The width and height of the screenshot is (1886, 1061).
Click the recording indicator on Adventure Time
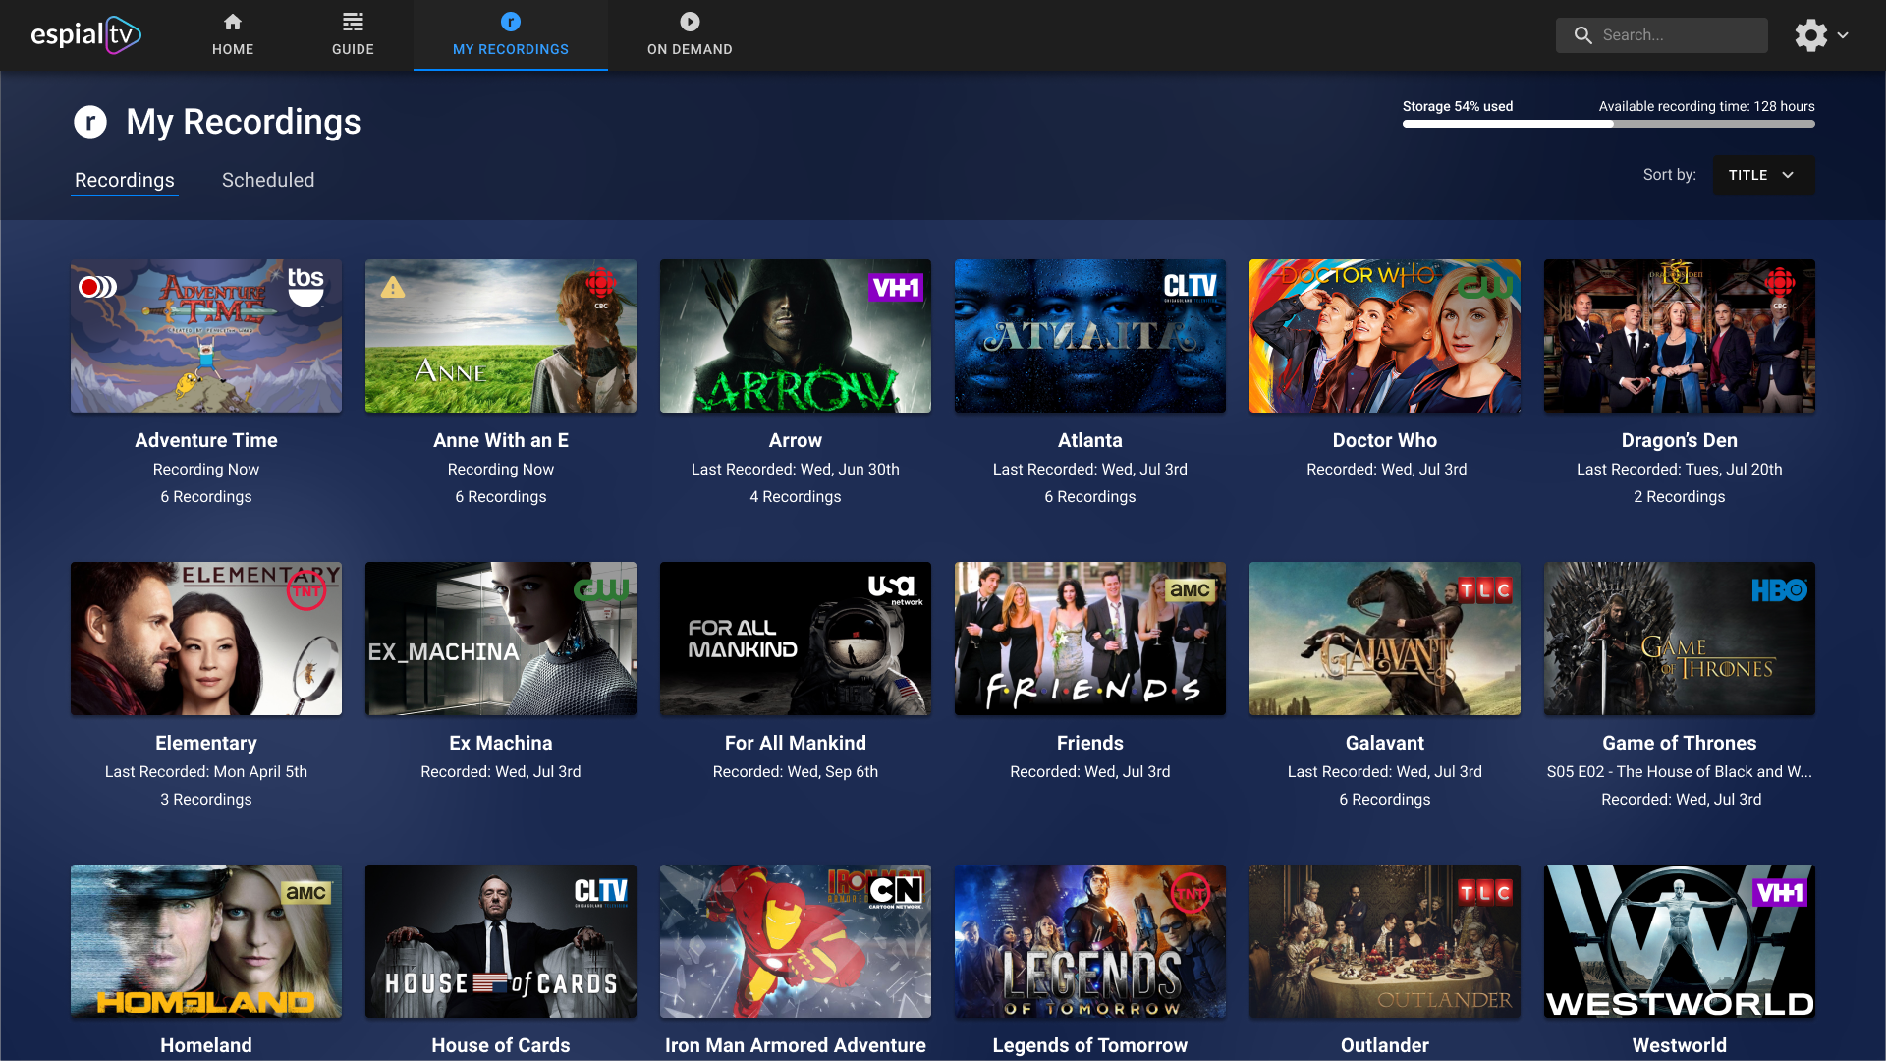[97, 287]
